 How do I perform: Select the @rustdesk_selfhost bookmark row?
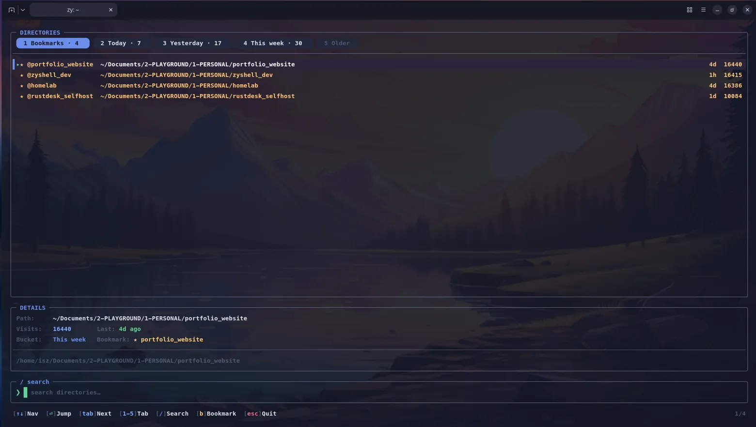pos(379,96)
